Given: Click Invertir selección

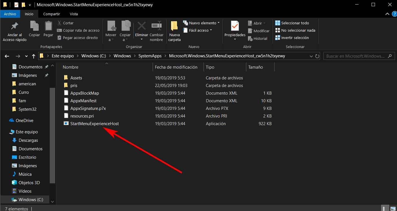Looking at the screenshot, I should [x=292, y=38].
